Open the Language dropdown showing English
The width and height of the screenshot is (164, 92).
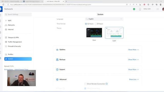[104, 19]
